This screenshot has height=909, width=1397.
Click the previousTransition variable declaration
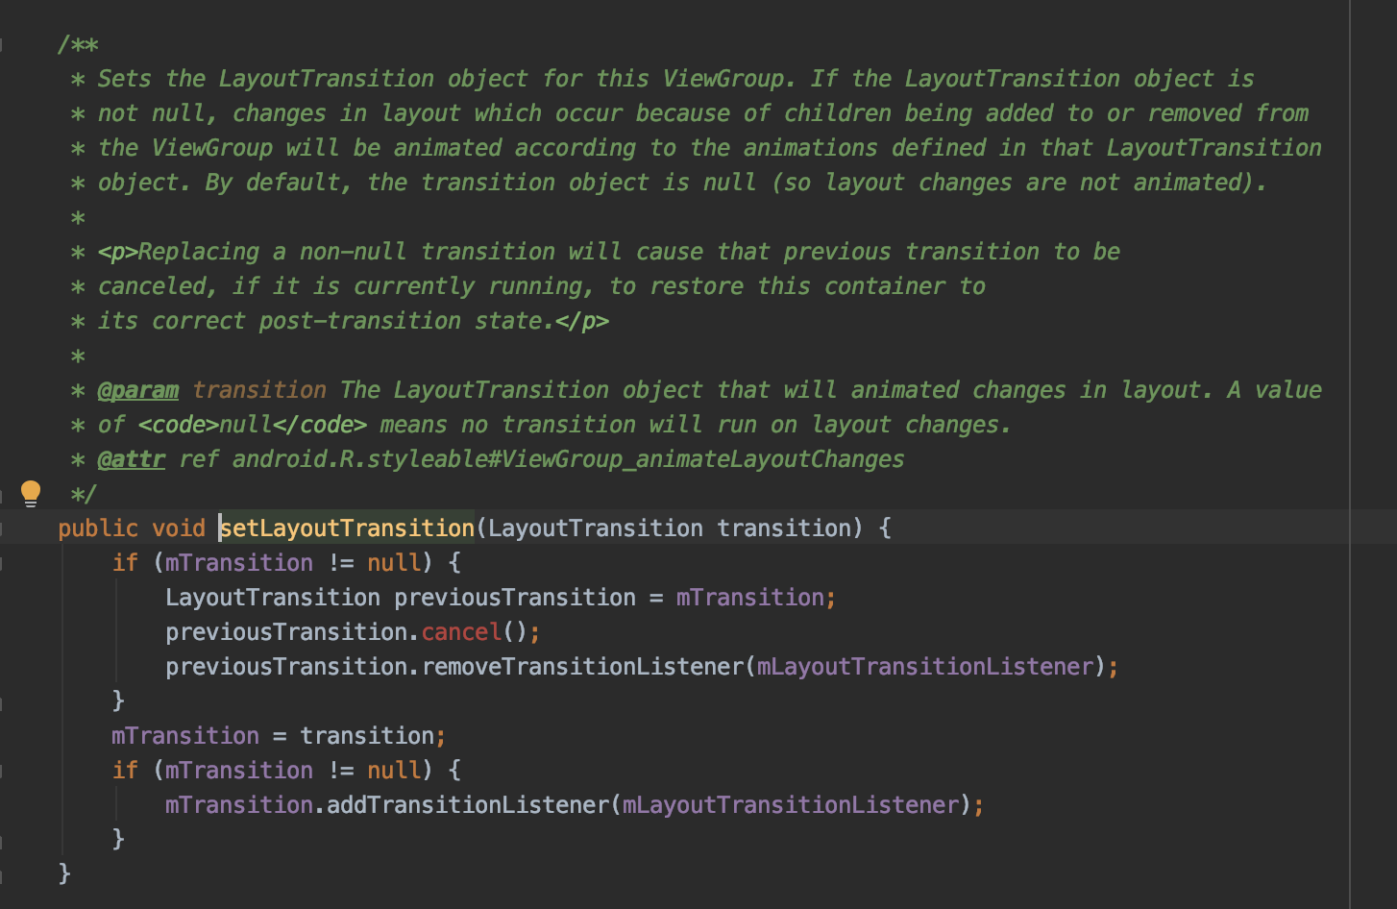(515, 598)
